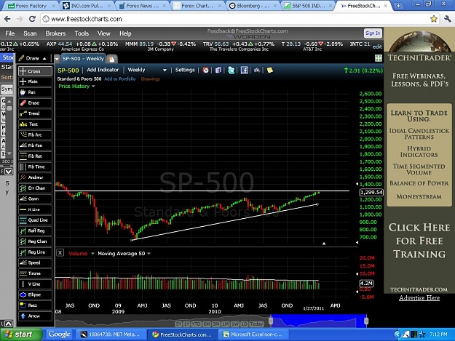Choose the Reg Chan tool
This screenshot has height=341, width=455.
[x=35, y=241]
